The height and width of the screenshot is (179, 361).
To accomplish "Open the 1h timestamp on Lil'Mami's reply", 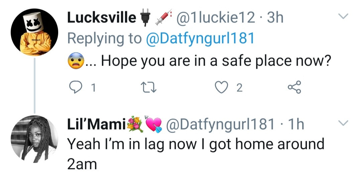I will click(296, 124).
